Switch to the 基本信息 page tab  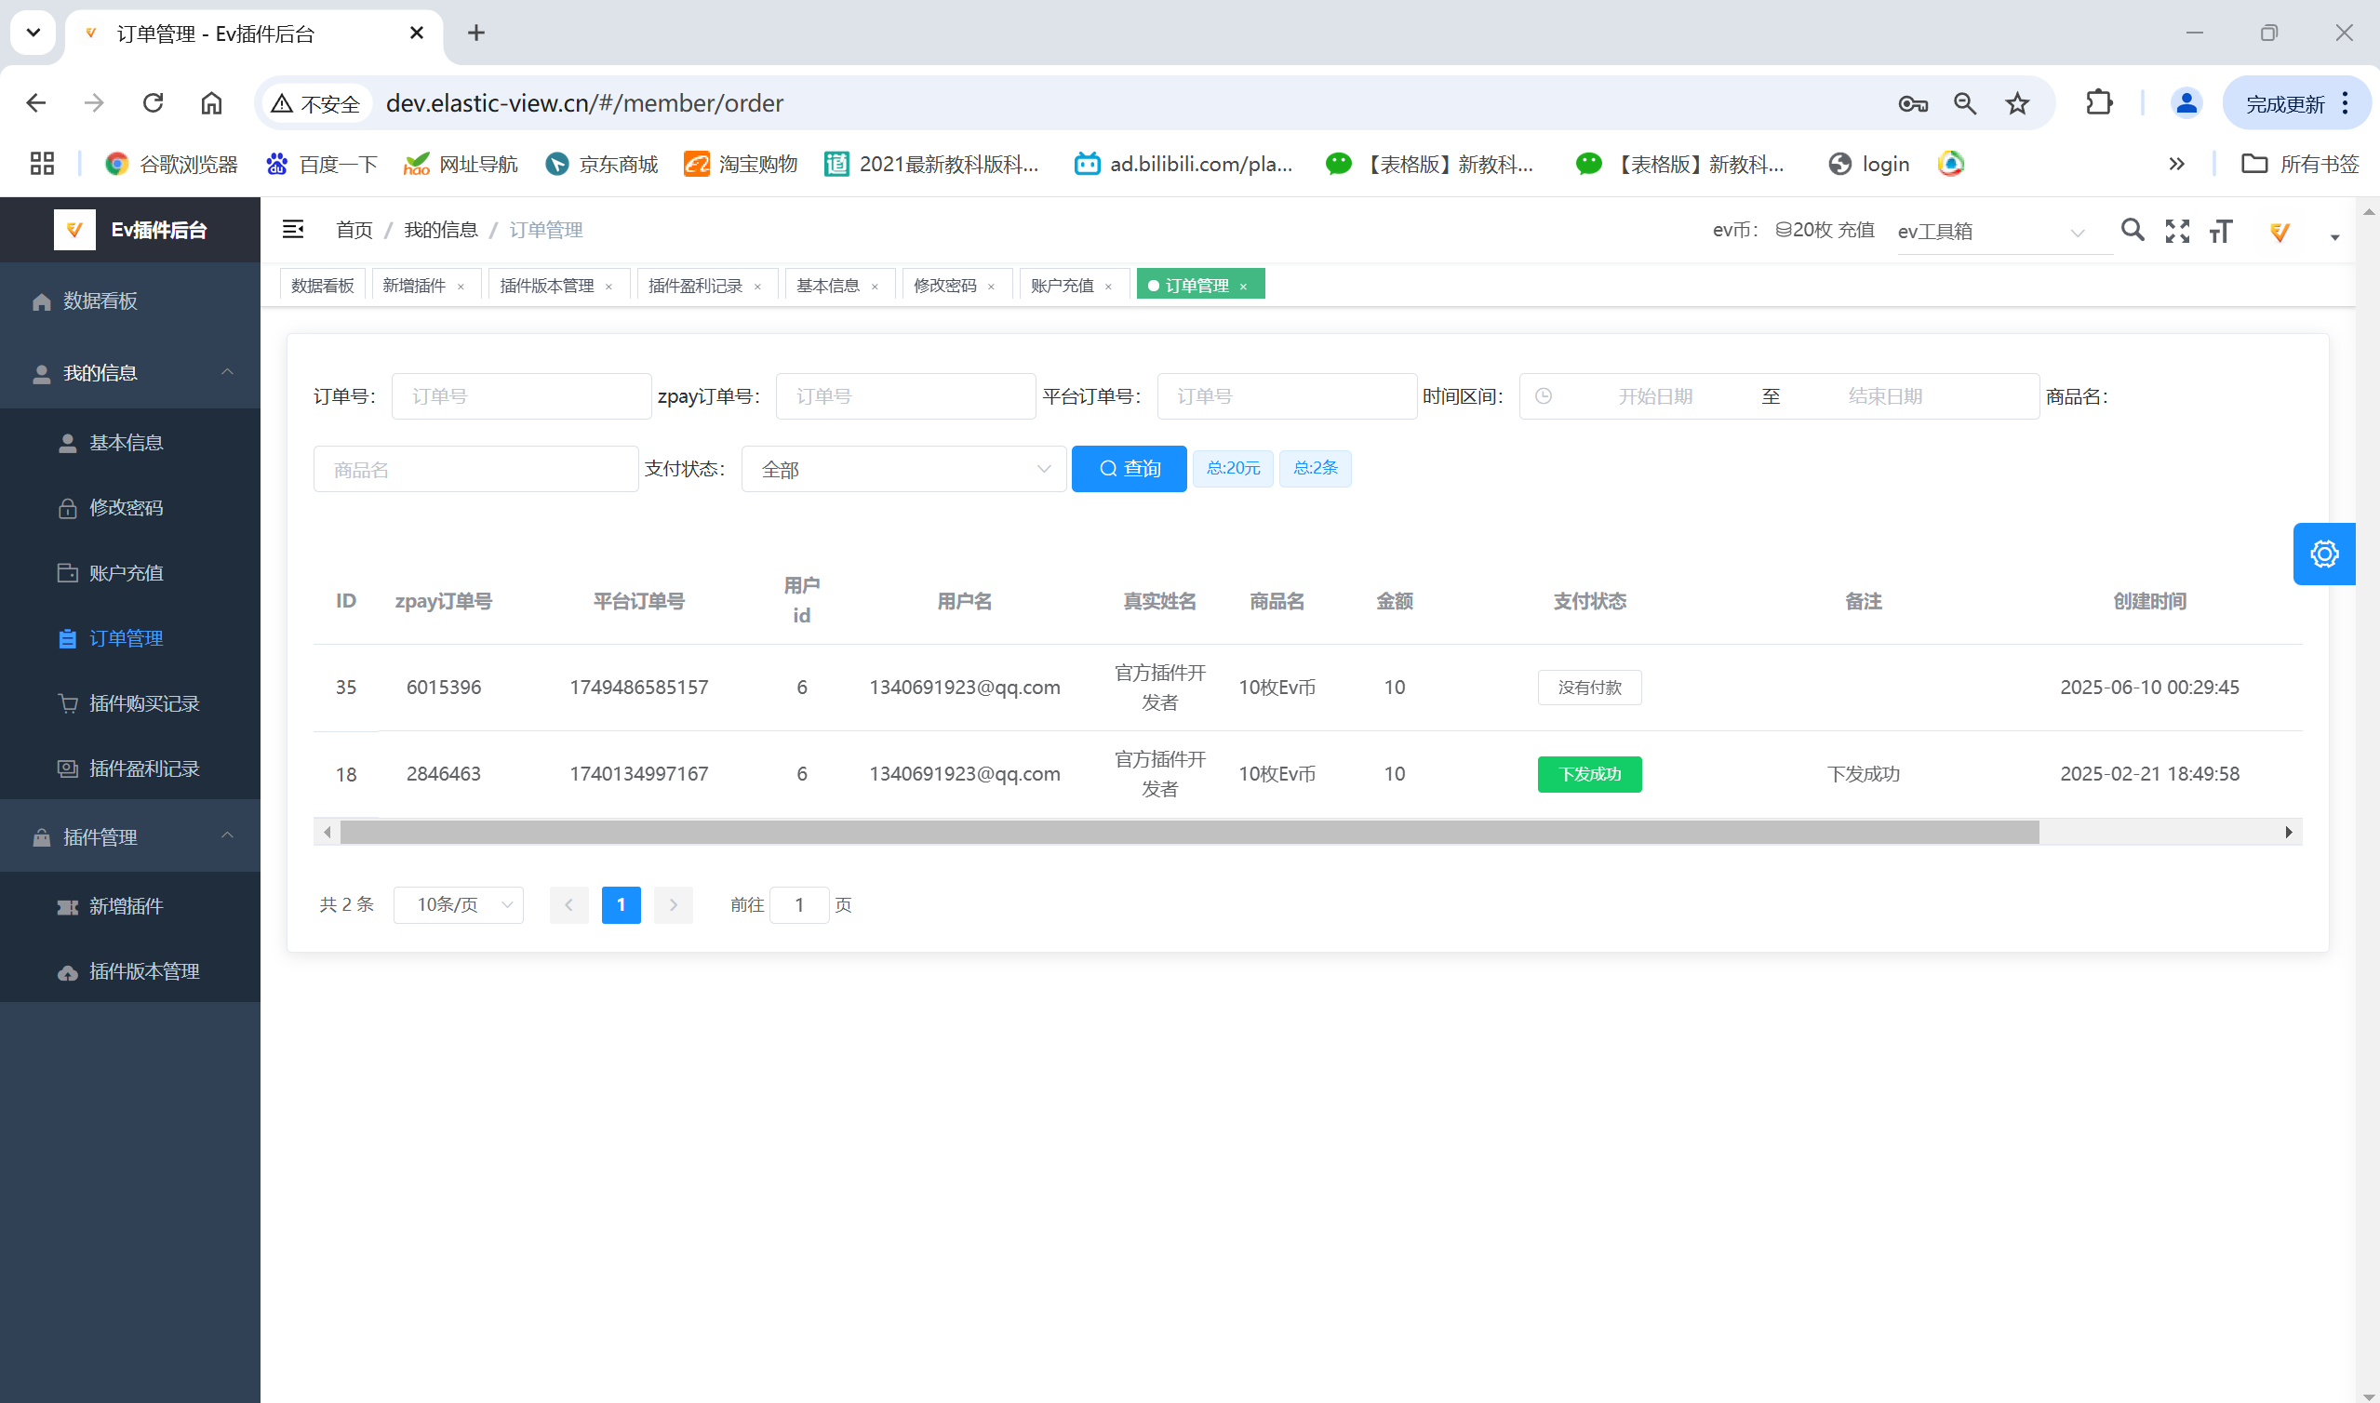827,285
